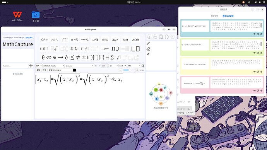Open the matrix templates palette
This screenshot has height=150, width=267.
tap(125, 49)
